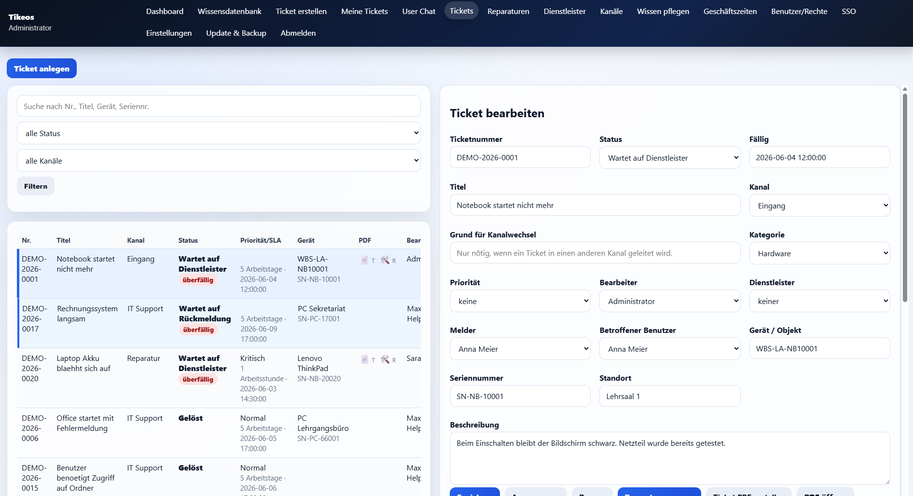Click the Filtern button
Viewport: 913px width, 496px height.
[36, 186]
